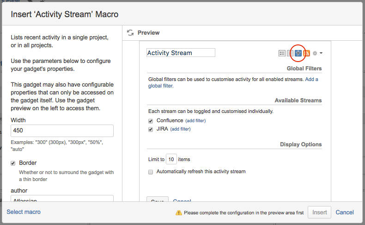Image resolution: width=365 pixels, height=225 pixels.
Task: Enable automatic refresh of activity stream
Action: pyautogui.click(x=151, y=172)
